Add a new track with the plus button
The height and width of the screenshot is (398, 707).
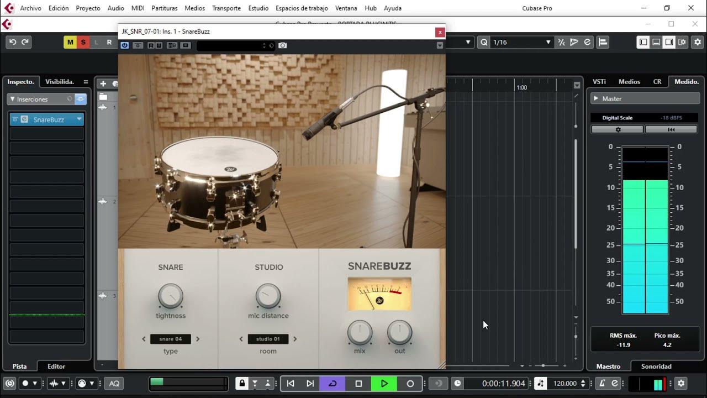click(103, 83)
